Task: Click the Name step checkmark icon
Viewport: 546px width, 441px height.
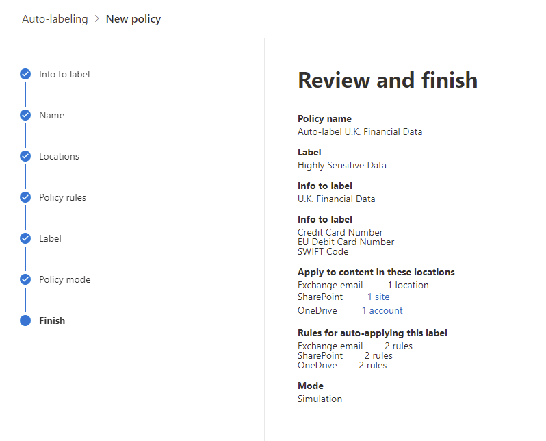Action: coord(25,115)
